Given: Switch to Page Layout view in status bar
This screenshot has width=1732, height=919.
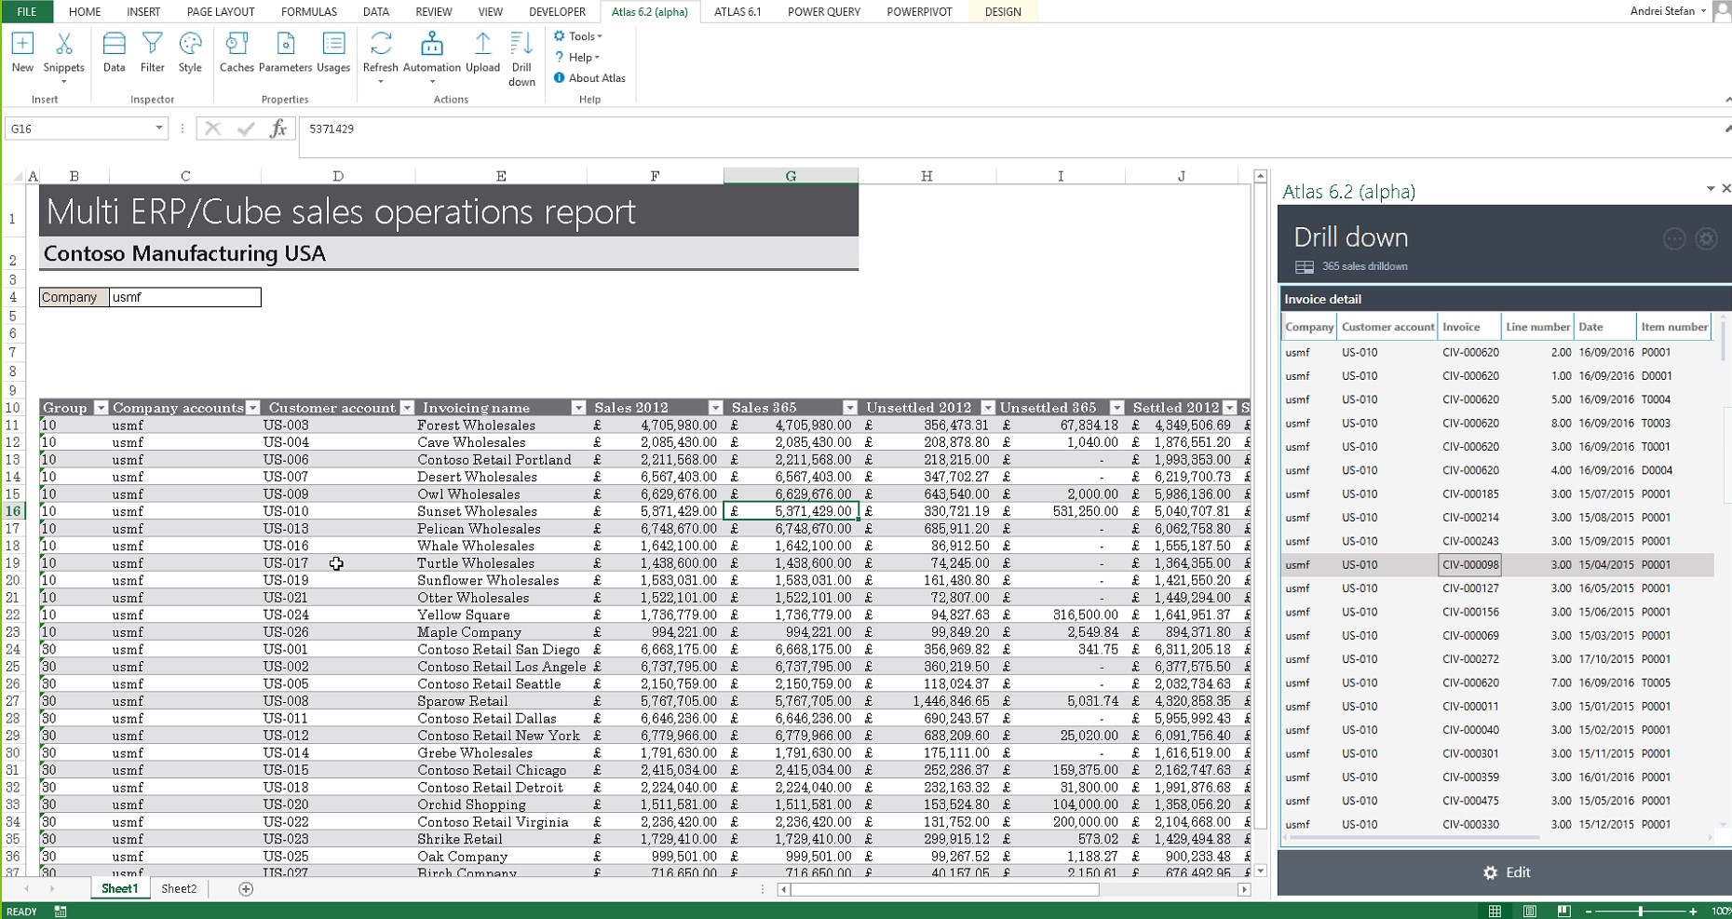Looking at the screenshot, I should click(1529, 912).
